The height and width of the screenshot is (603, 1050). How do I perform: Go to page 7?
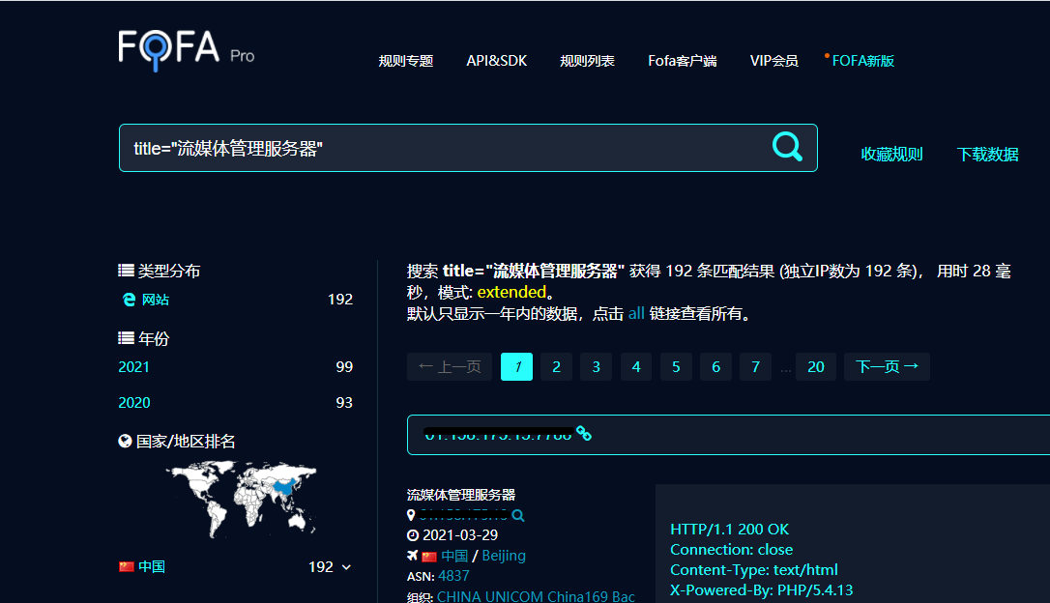tap(755, 367)
